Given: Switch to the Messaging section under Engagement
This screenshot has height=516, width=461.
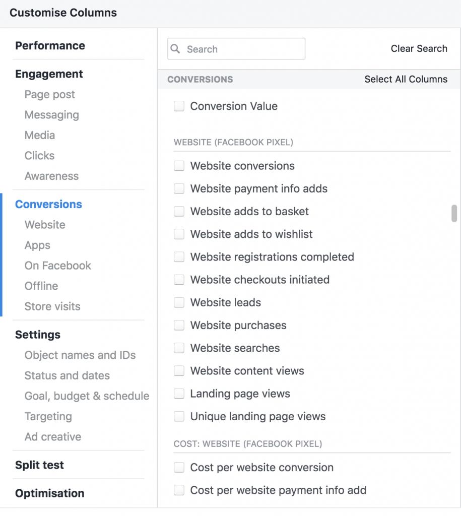Looking at the screenshot, I should point(51,115).
